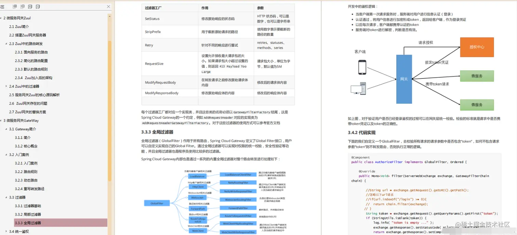Click the blue '网关' diagram box
Image resolution: width=517 pixels, height=235 pixels.
pos(404,79)
